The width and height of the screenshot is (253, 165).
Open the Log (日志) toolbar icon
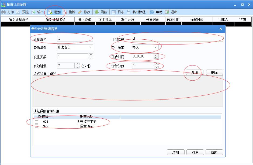114,12
